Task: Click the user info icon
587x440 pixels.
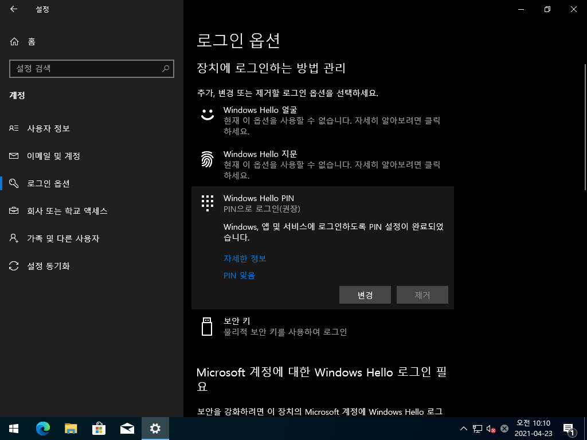Action: [x=14, y=128]
